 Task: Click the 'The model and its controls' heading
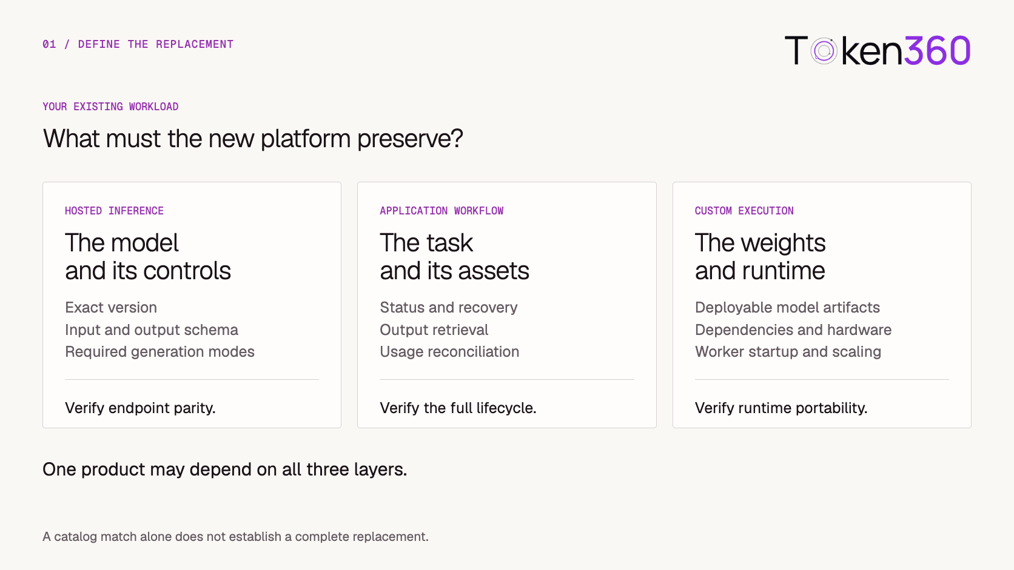148,257
